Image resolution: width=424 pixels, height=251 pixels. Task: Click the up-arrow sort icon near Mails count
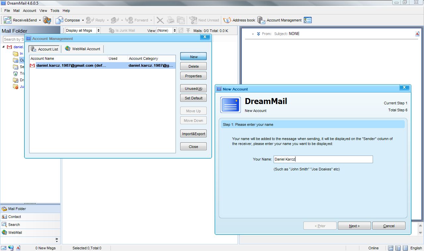[x=188, y=30]
